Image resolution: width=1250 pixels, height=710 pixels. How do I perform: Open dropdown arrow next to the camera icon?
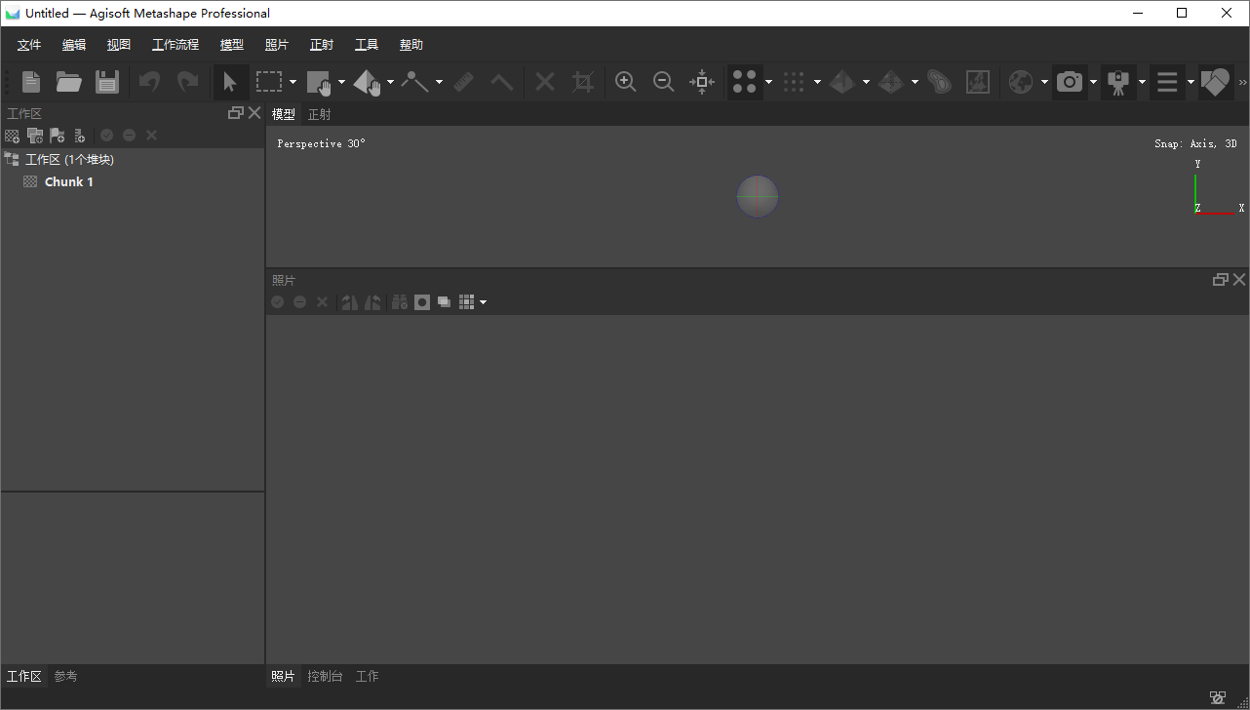pos(1093,83)
